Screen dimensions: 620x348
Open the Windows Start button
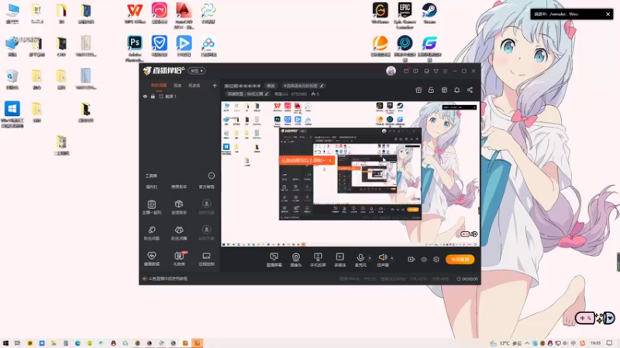[x=5, y=343]
